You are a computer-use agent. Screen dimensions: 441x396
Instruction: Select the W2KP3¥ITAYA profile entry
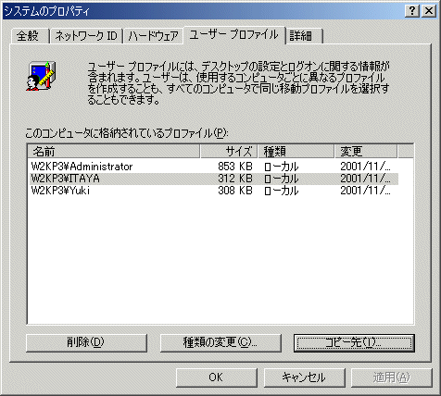click(213, 179)
